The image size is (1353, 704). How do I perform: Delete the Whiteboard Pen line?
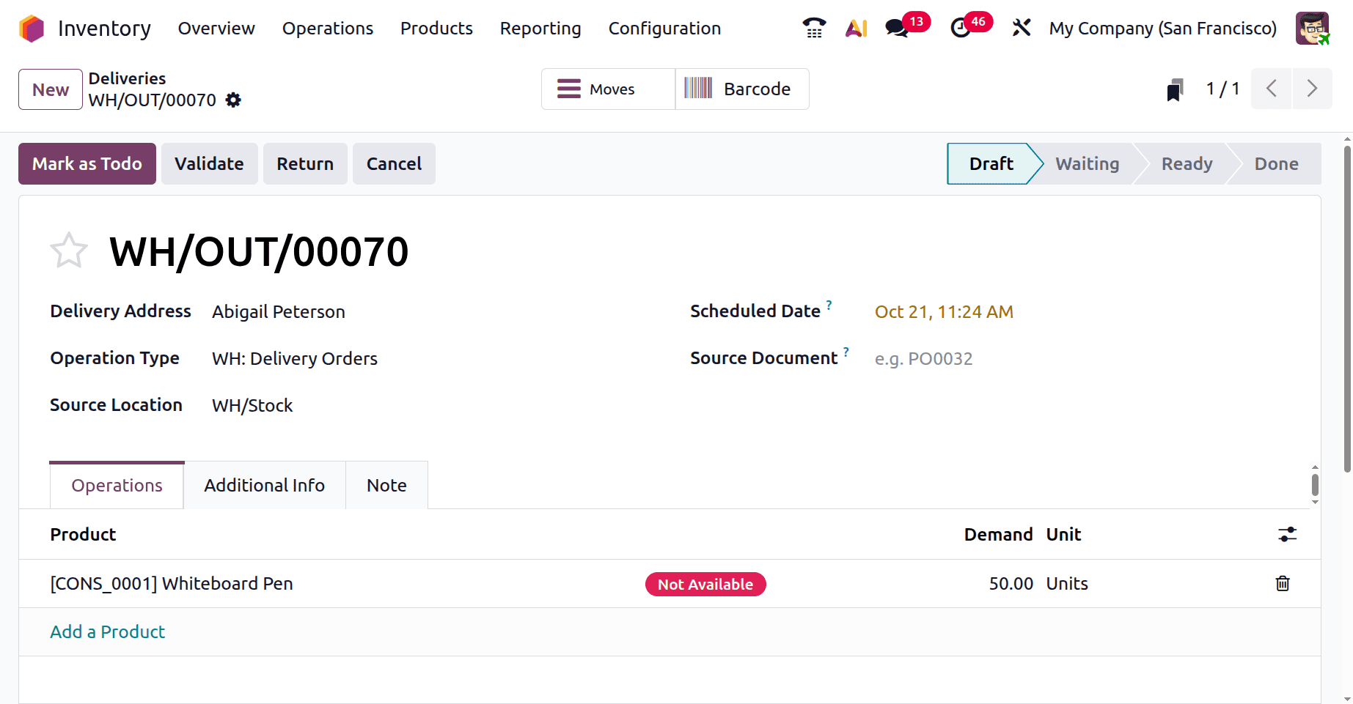pos(1283,584)
